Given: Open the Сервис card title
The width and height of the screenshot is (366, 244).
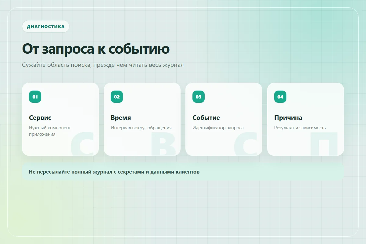Looking at the screenshot, I should click(40, 118).
